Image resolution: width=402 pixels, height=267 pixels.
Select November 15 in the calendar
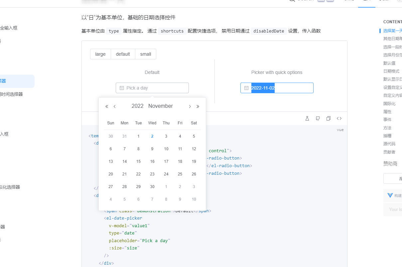138,161
